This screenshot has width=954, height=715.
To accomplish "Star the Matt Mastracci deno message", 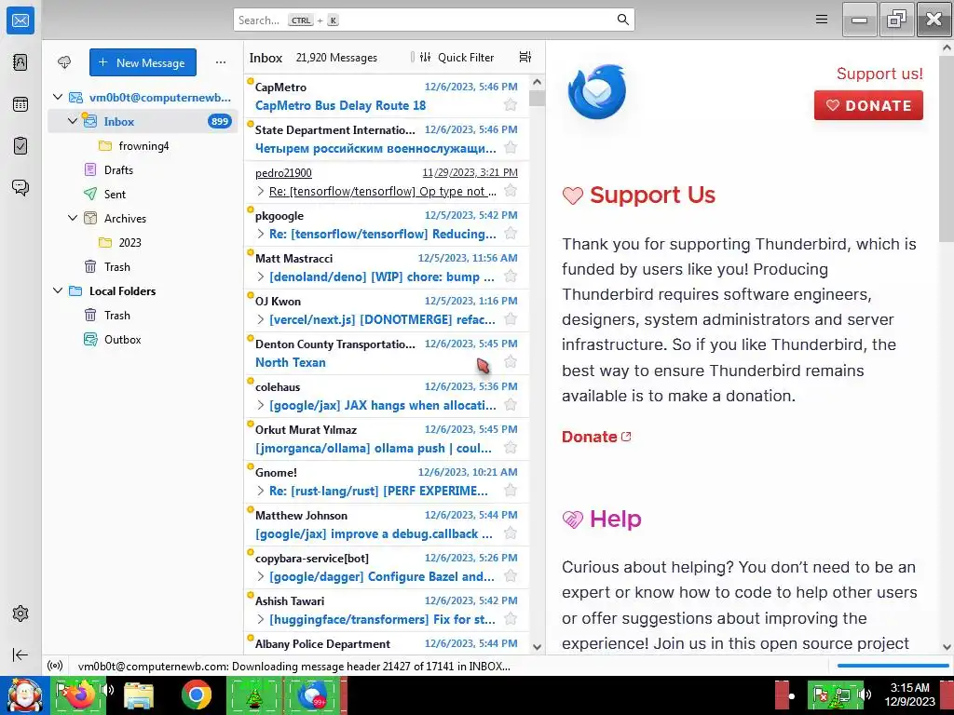I will pos(511,277).
